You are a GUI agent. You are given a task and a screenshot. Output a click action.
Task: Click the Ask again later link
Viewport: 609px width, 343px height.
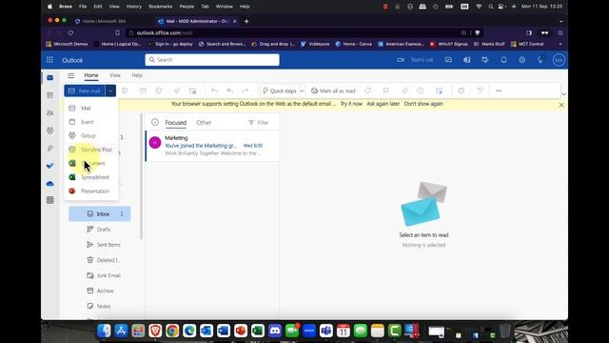[x=383, y=104]
